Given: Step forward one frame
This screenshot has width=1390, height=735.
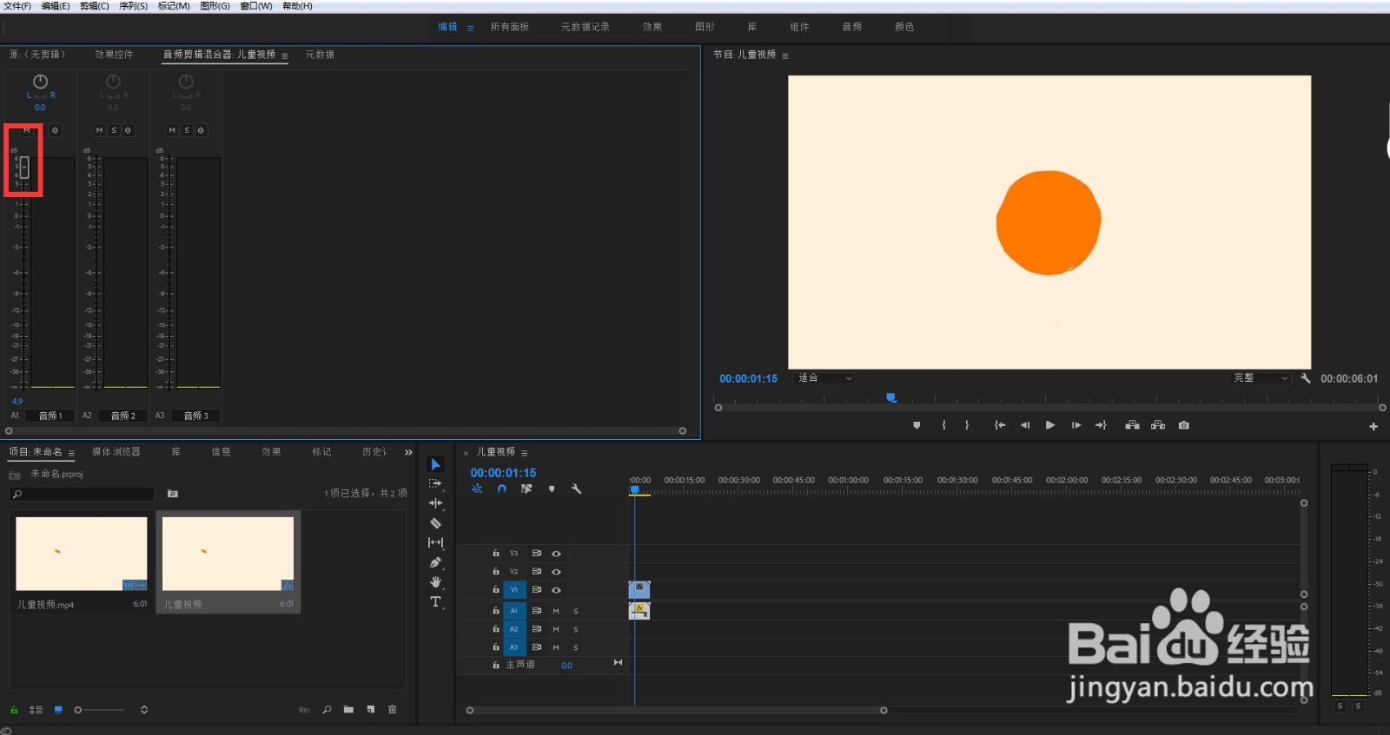Looking at the screenshot, I should click(x=1076, y=425).
